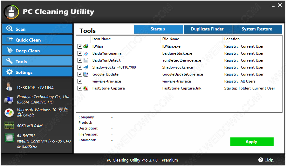
Task: Click the computer icon beside Gigabyte Technology
Action: tap(9, 100)
